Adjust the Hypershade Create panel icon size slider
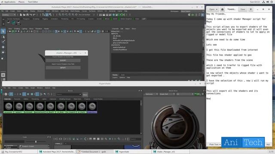 click(36, 142)
